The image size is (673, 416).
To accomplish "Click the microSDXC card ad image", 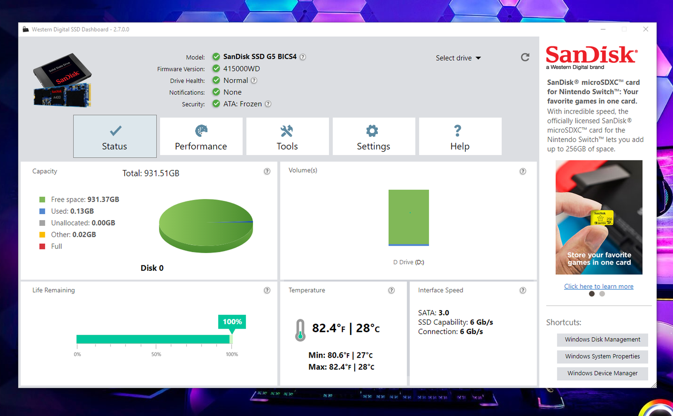I will coord(599,217).
